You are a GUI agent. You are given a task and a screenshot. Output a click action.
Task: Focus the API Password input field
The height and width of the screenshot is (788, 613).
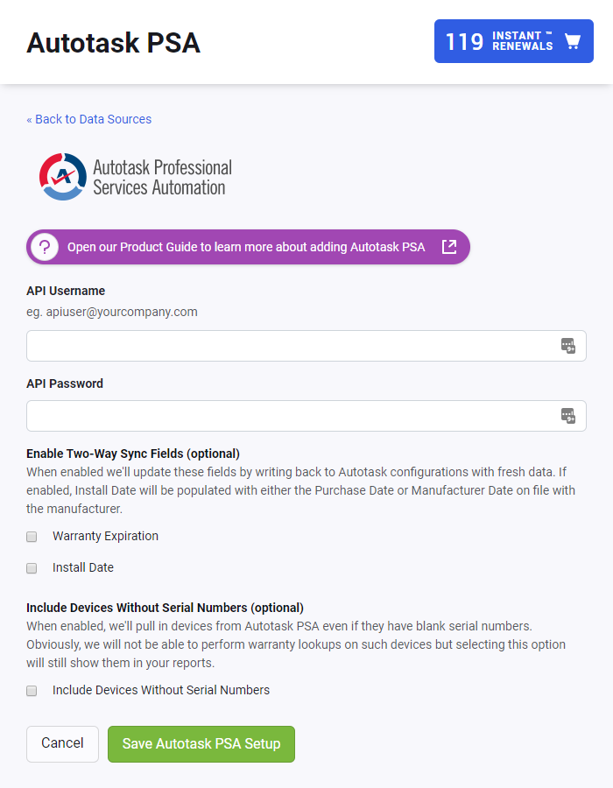tap(306, 416)
